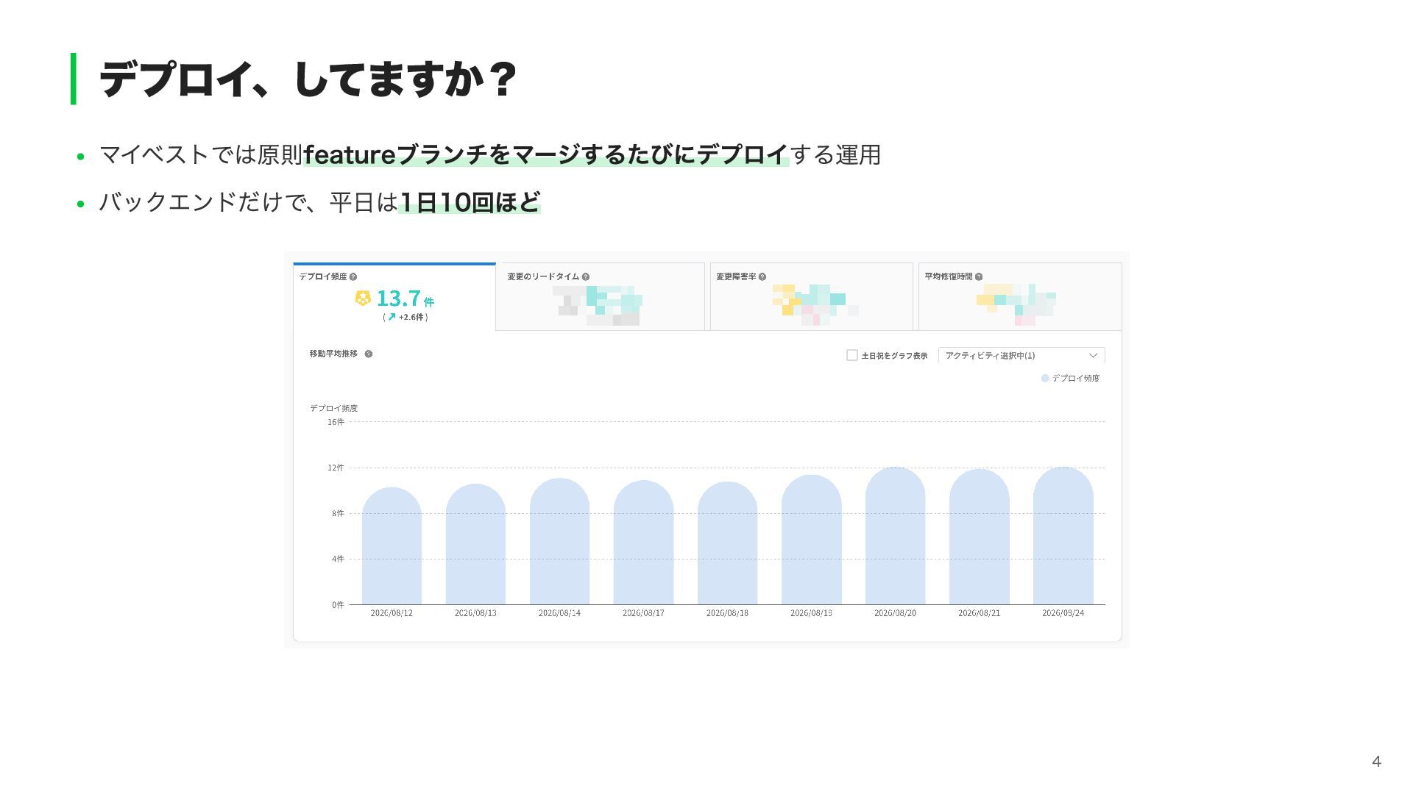Screen dimensions: 1413x794
Task: Click the デプロイ頻度 y-axis title
Action: [333, 408]
